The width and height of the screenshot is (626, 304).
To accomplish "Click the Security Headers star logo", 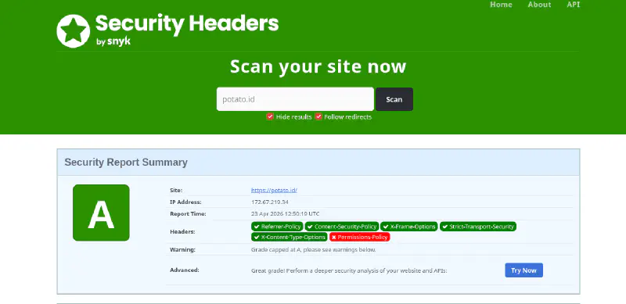I will (x=73, y=31).
